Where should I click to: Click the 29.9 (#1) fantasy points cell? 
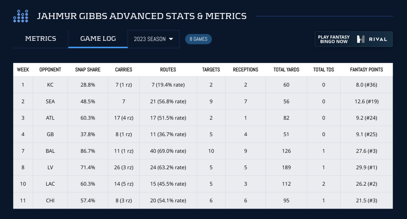click(366, 167)
